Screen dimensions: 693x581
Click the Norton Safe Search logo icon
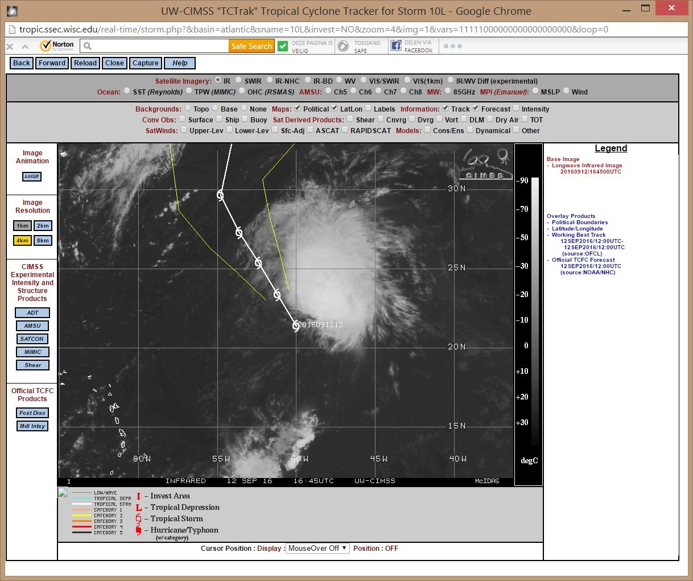coord(57,46)
